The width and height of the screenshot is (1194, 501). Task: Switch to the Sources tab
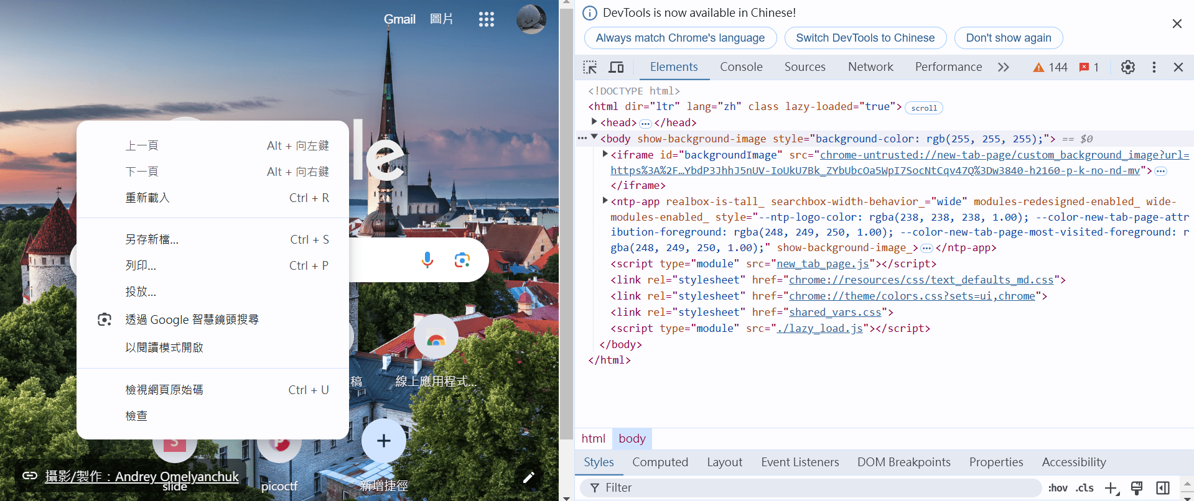point(805,67)
